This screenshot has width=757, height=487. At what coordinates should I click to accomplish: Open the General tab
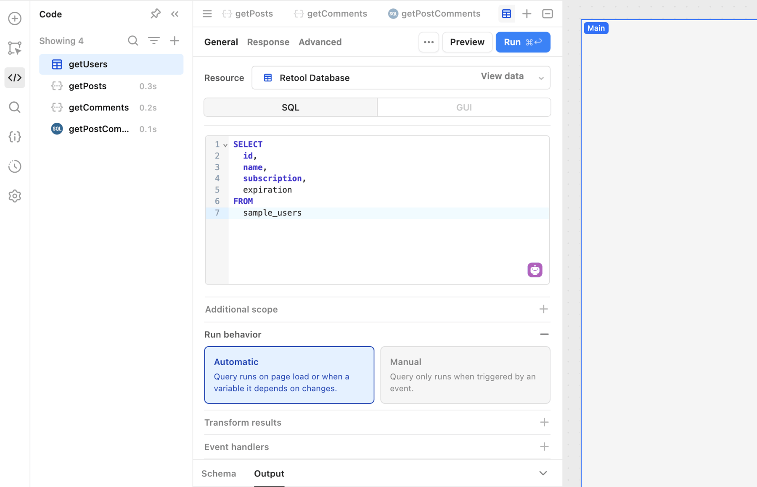221,42
